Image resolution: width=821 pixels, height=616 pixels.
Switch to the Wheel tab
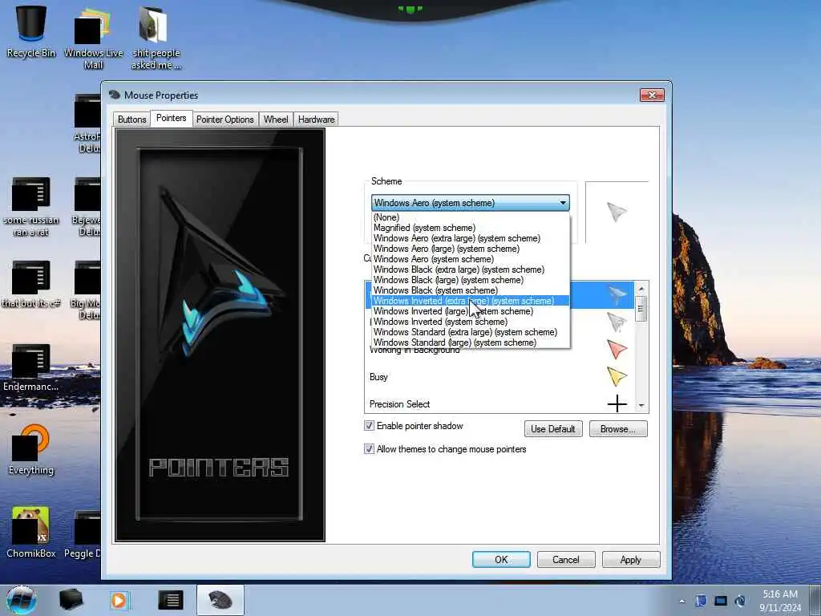[x=276, y=120]
